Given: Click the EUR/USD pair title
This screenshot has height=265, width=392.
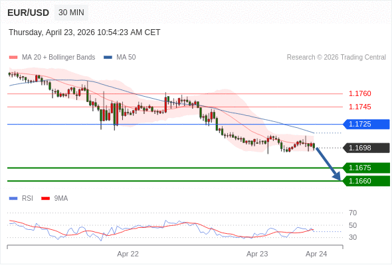Looking at the screenshot, I should pyautogui.click(x=29, y=13).
